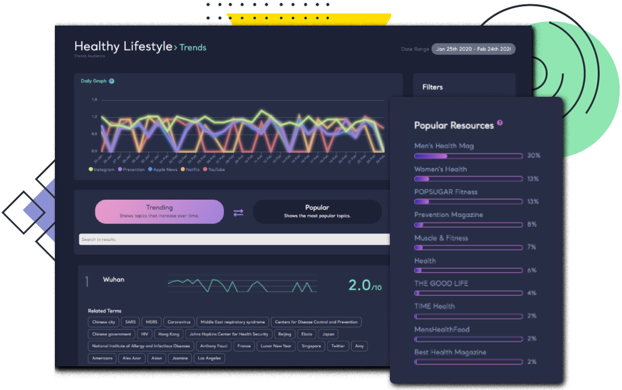The image size is (622, 390).
Task: Select the Anthony Fauci related term tag
Action: 213,346
